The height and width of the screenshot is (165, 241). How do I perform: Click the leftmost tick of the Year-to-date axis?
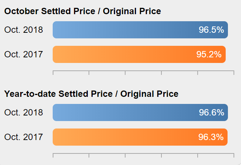53,155
